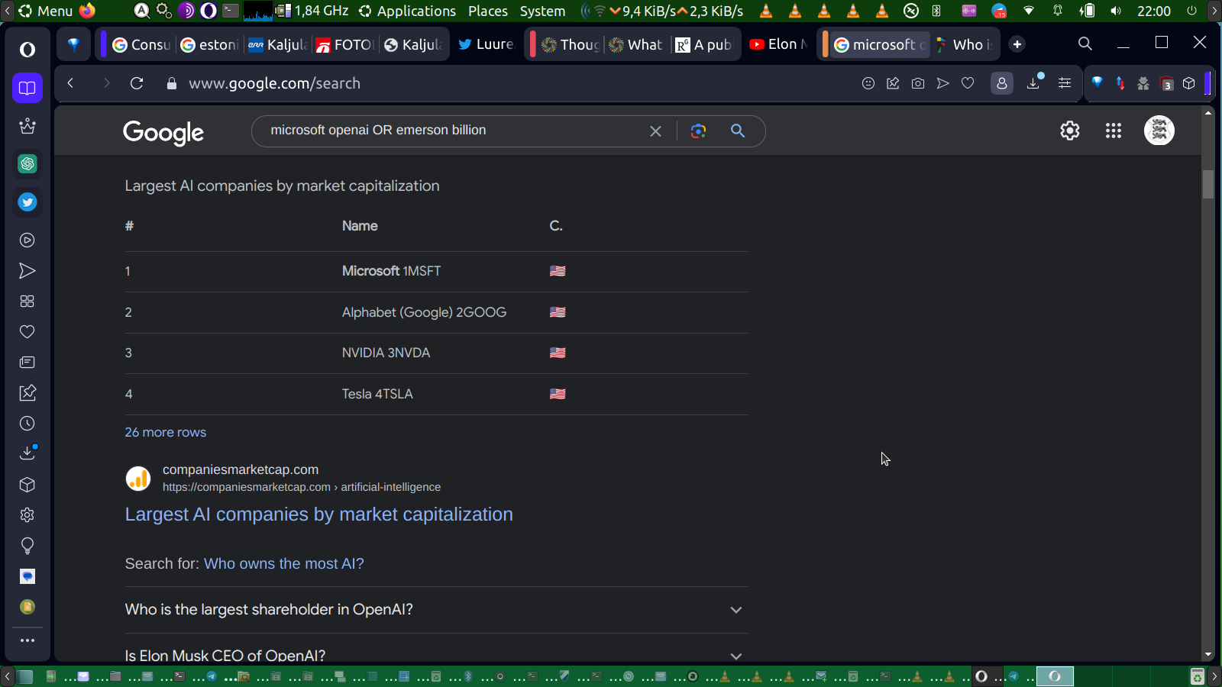Open the 'System' panel menu
This screenshot has width=1222, height=687.
[x=543, y=11]
